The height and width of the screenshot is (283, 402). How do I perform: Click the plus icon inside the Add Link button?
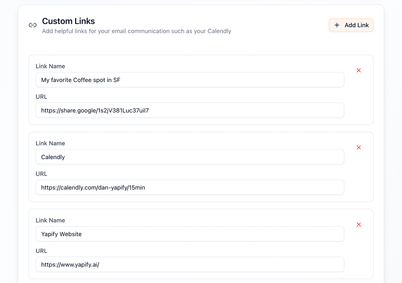tap(337, 25)
